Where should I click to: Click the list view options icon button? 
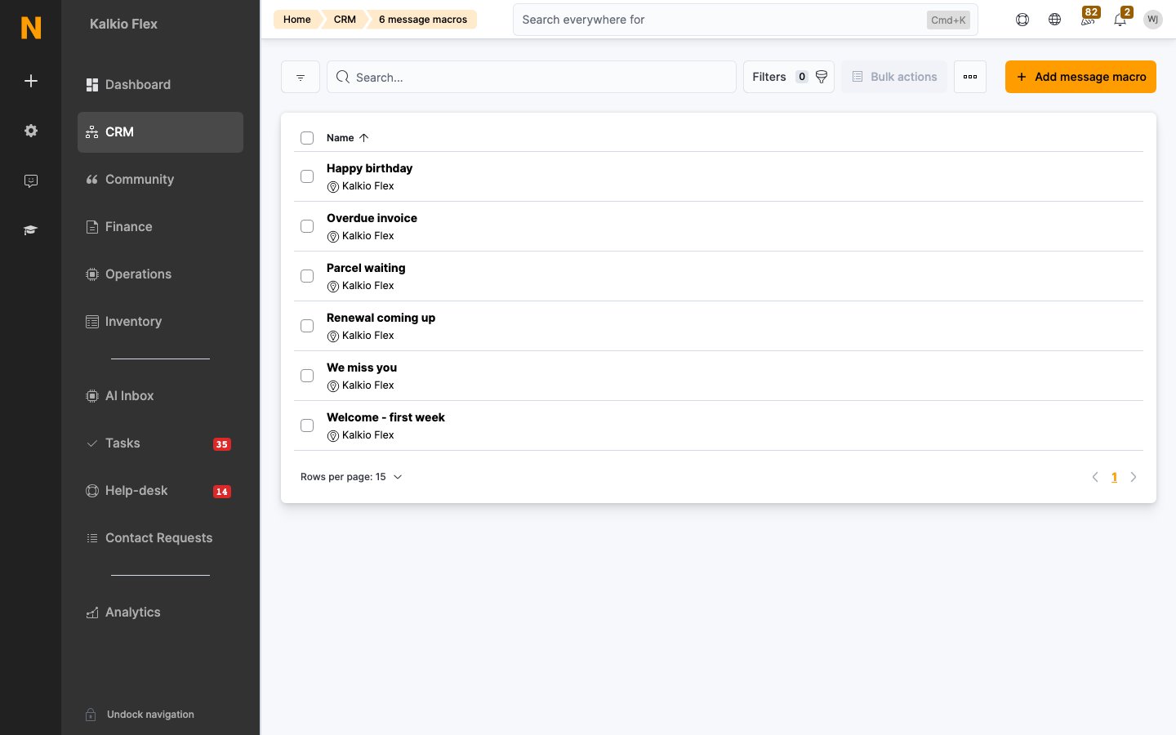(x=301, y=77)
